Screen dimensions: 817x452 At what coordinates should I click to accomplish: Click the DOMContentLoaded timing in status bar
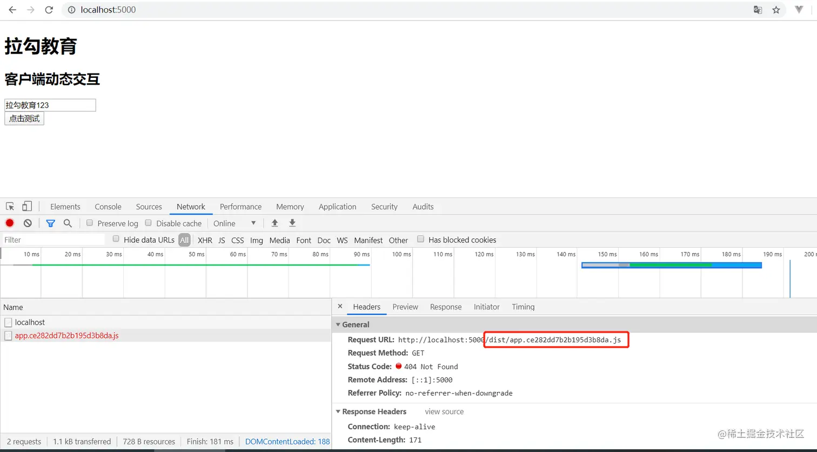(287, 442)
